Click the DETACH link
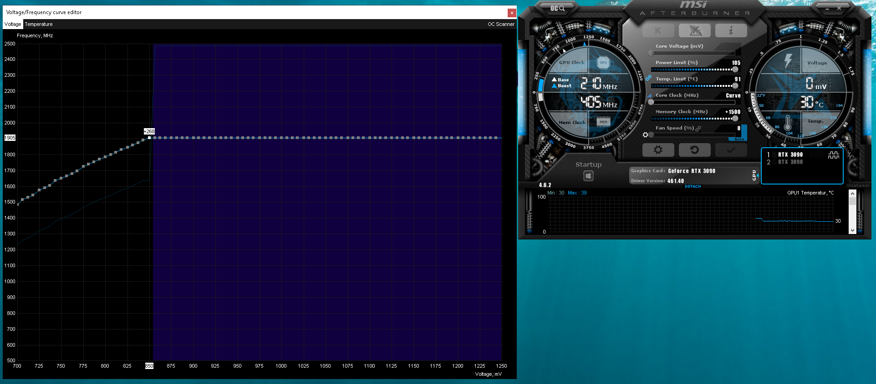 point(693,186)
